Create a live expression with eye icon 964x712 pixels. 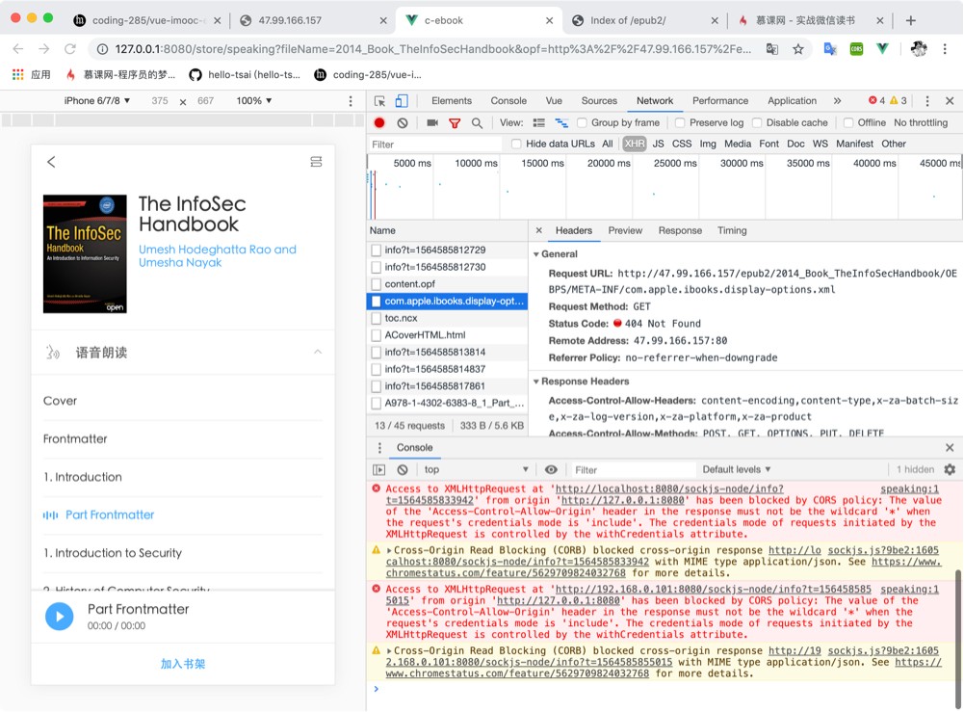coord(552,470)
